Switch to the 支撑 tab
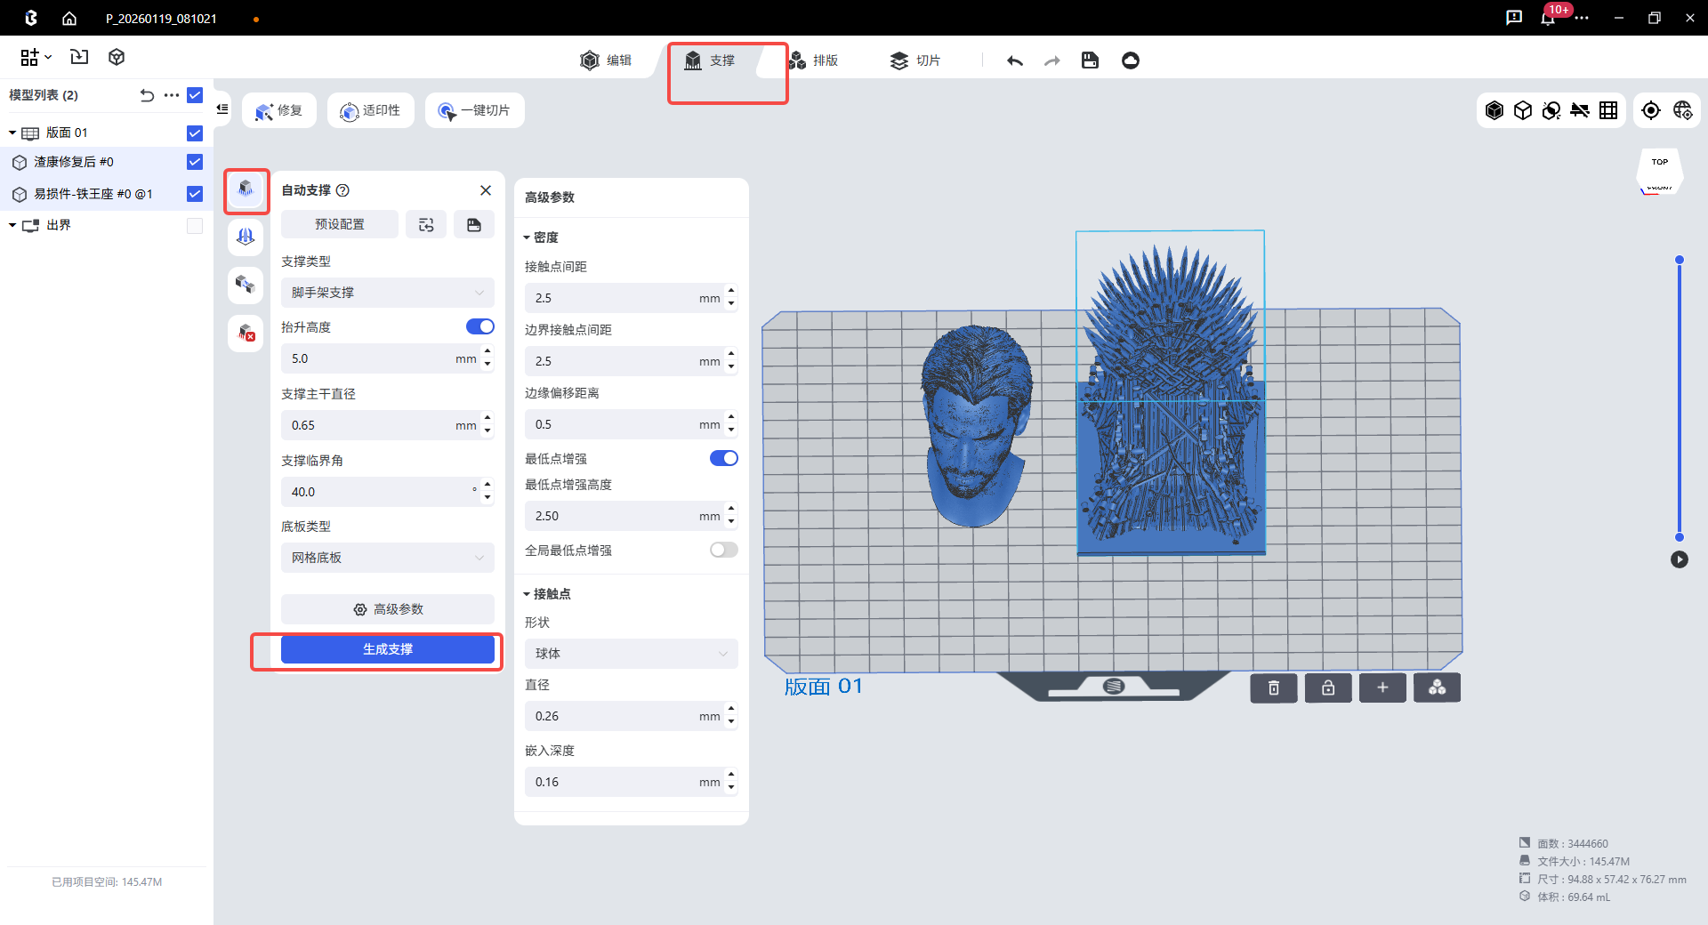The height and width of the screenshot is (925, 1708). pos(709,60)
